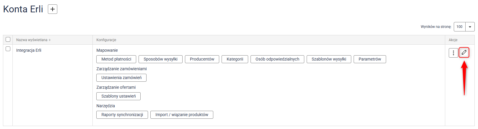Open Metod płatności mapping
The height and width of the screenshot is (129, 478).
tap(116, 59)
